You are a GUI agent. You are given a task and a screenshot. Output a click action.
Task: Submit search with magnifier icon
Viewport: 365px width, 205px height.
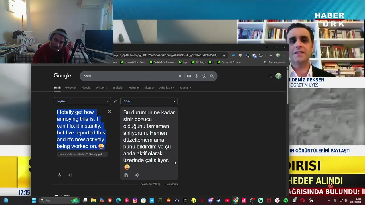[x=212, y=76]
